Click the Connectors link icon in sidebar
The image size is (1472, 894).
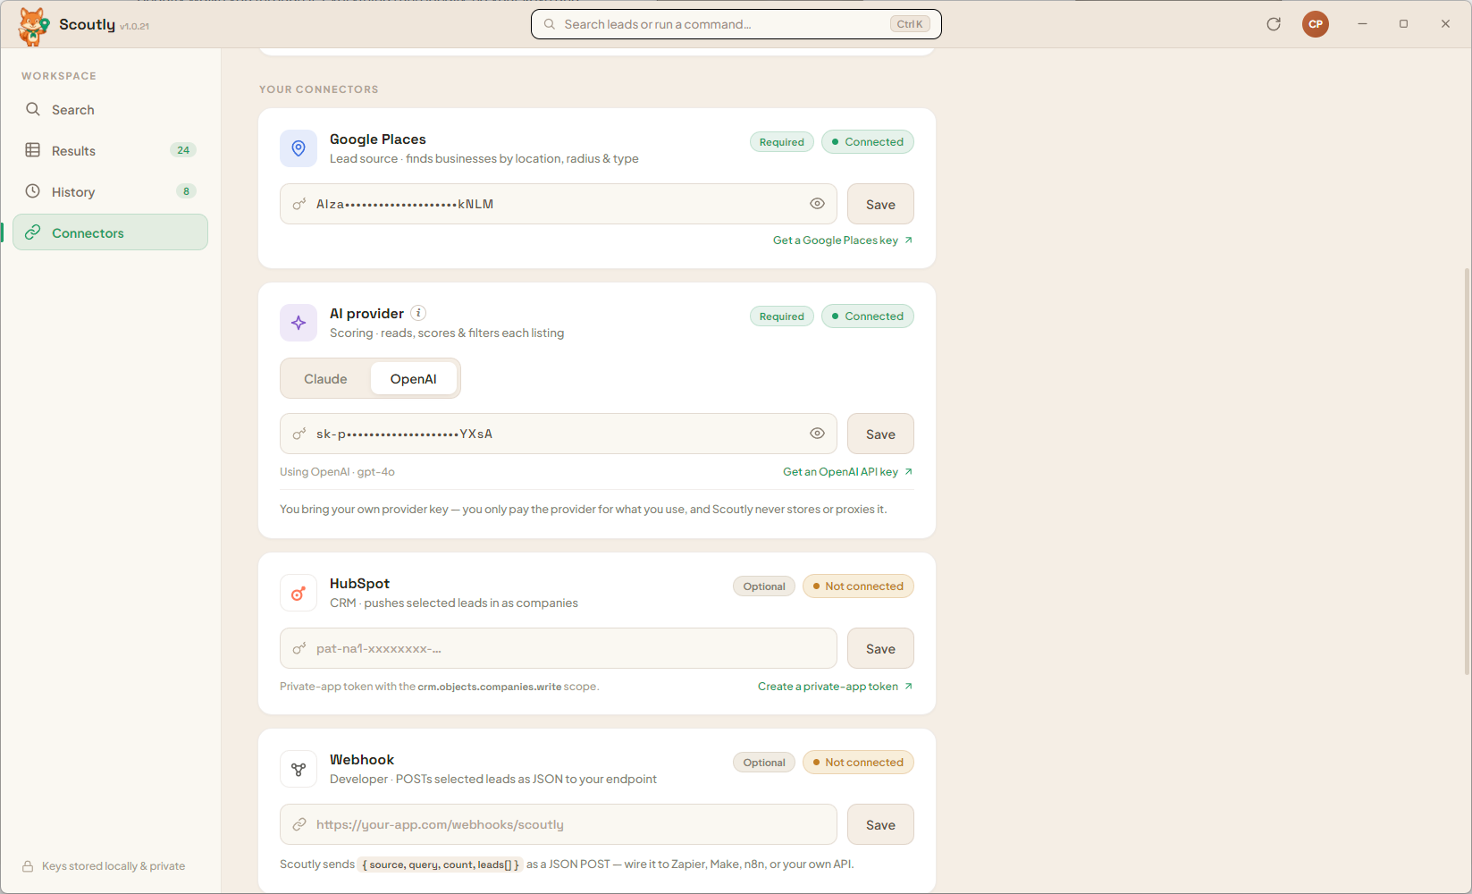(33, 232)
